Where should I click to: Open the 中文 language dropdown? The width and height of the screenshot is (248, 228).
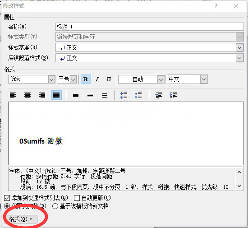pyautogui.click(x=204, y=79)
